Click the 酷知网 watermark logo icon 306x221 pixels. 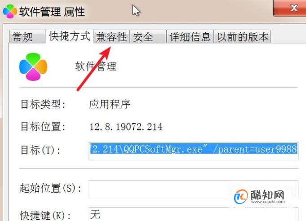(x=241, y=197)
